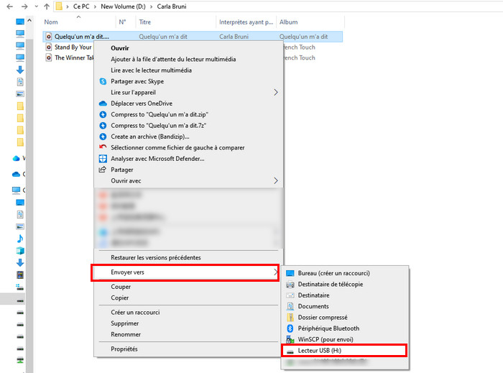Click the OneDrive cloud icon in context menu
This screenshot has width=503, height=373.
103,103
